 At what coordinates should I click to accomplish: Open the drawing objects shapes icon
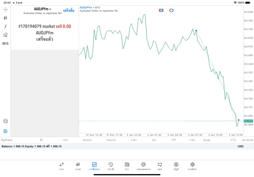coord(6,35)
